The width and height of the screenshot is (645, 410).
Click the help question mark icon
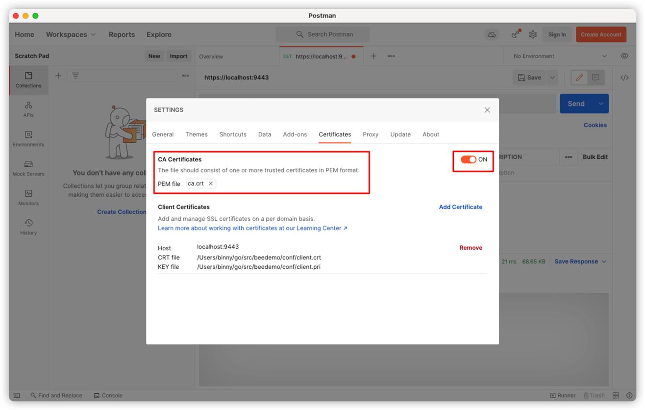click(x=629, y=395)
